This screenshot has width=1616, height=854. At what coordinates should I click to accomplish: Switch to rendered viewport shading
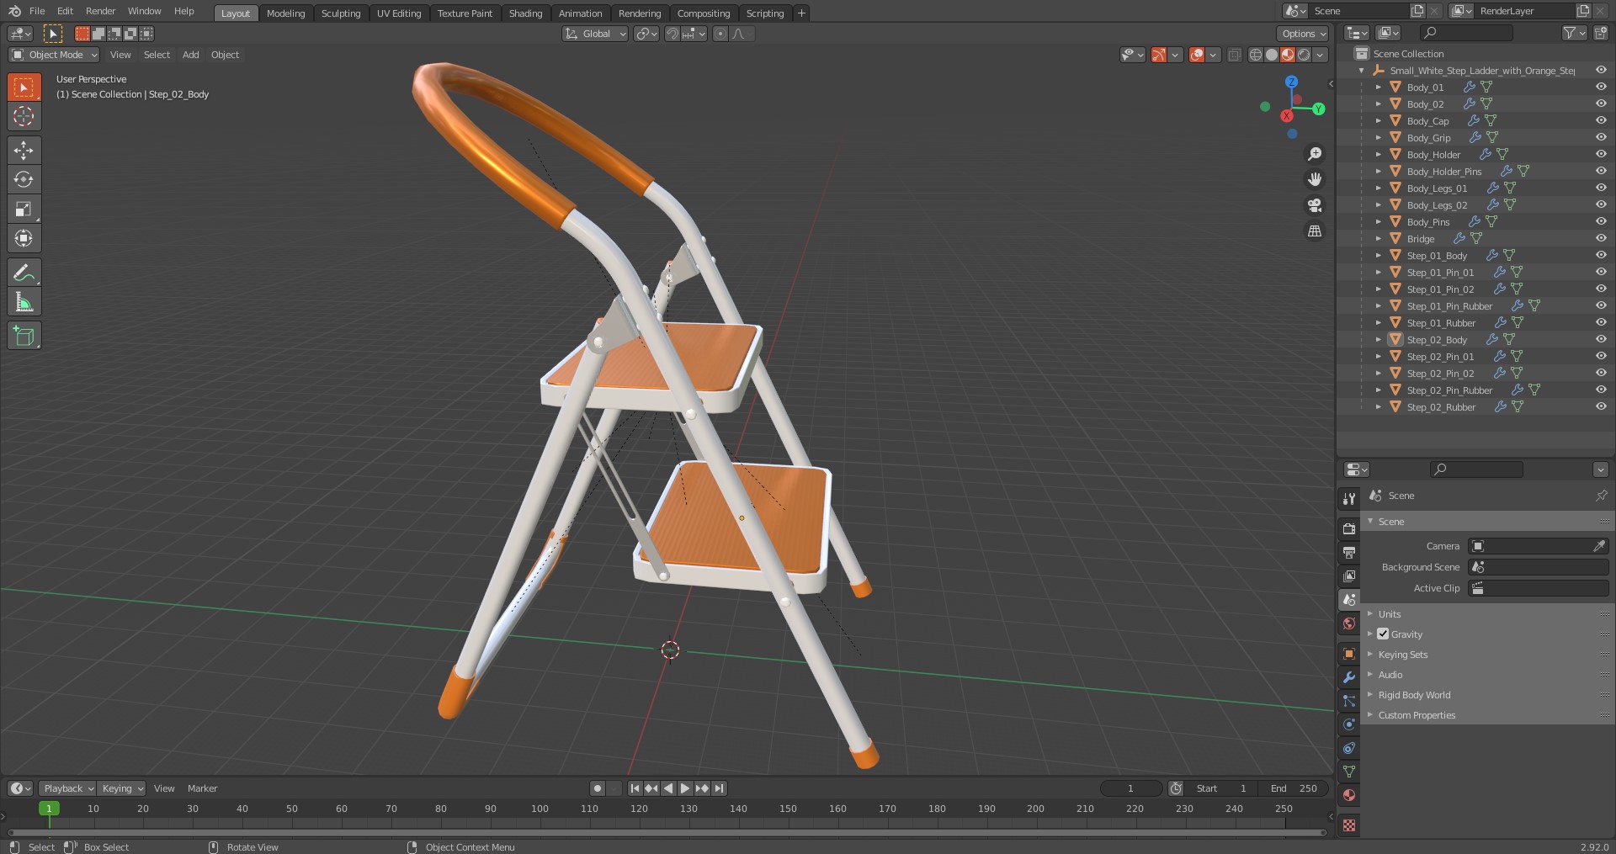coord(1304,55)
